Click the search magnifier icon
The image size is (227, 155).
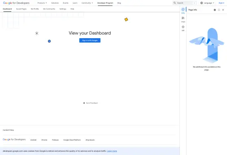[175, 3]
